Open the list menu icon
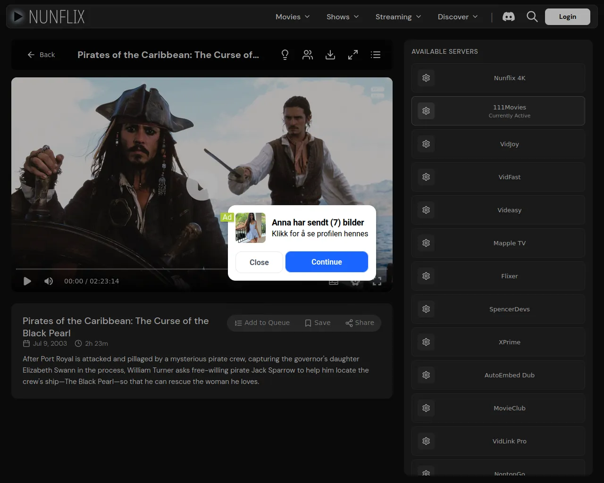Image resolution: width=604 pixels, height=483 pixels. click(376, 55)
